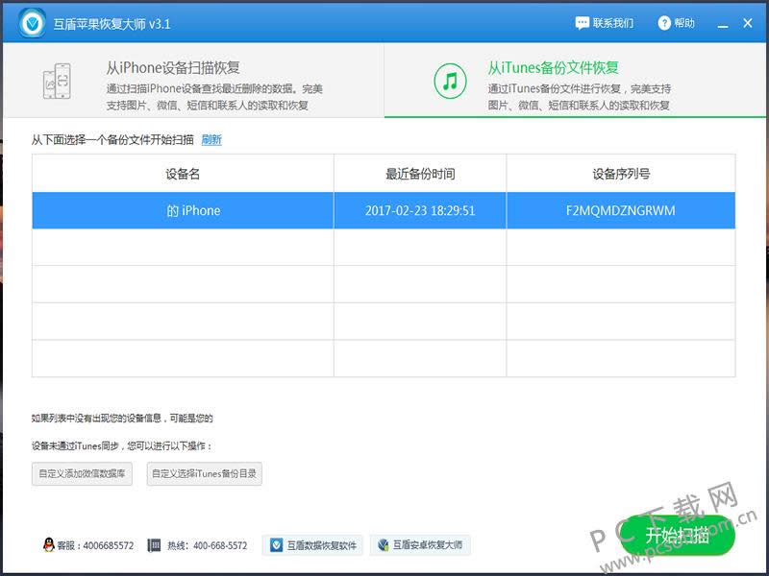The width and height of the screenshot is (769, 576).
Task: Click the app shield logo icon
Action: [x=33, y=22]
